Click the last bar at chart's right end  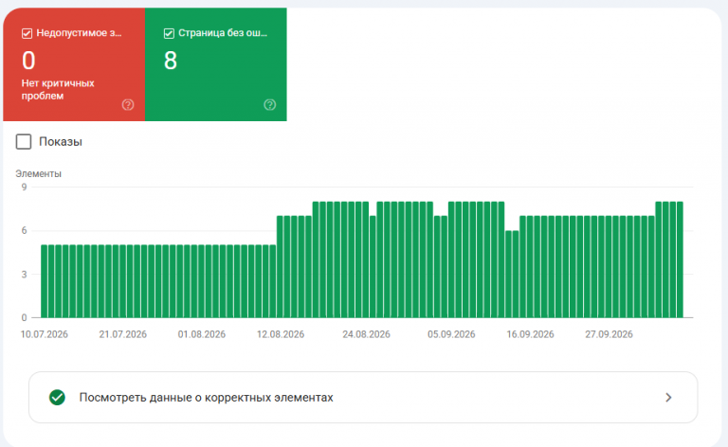point(680,259)
